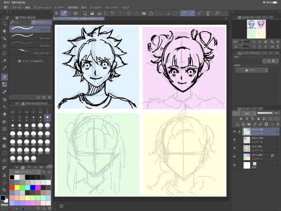The height and width of the screenshot is (211, 281).
Task: Expand canvas tab list chevron
Action: coord(226,18)
